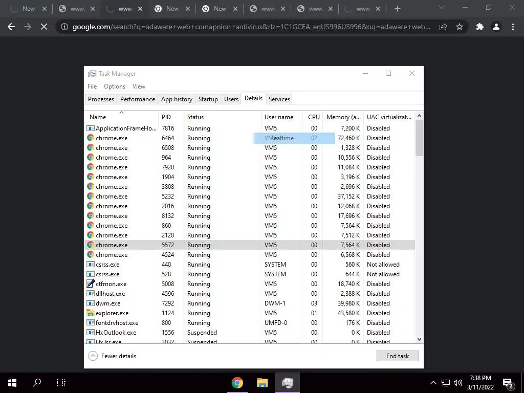Switch to the Services tab

pyautogui.click(x=279, y=99)
